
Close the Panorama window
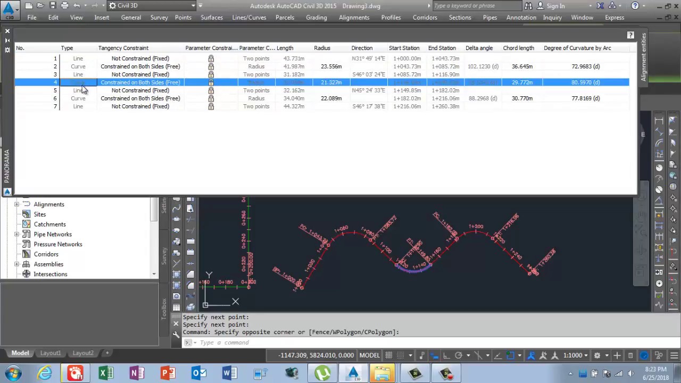click(7, 31)
